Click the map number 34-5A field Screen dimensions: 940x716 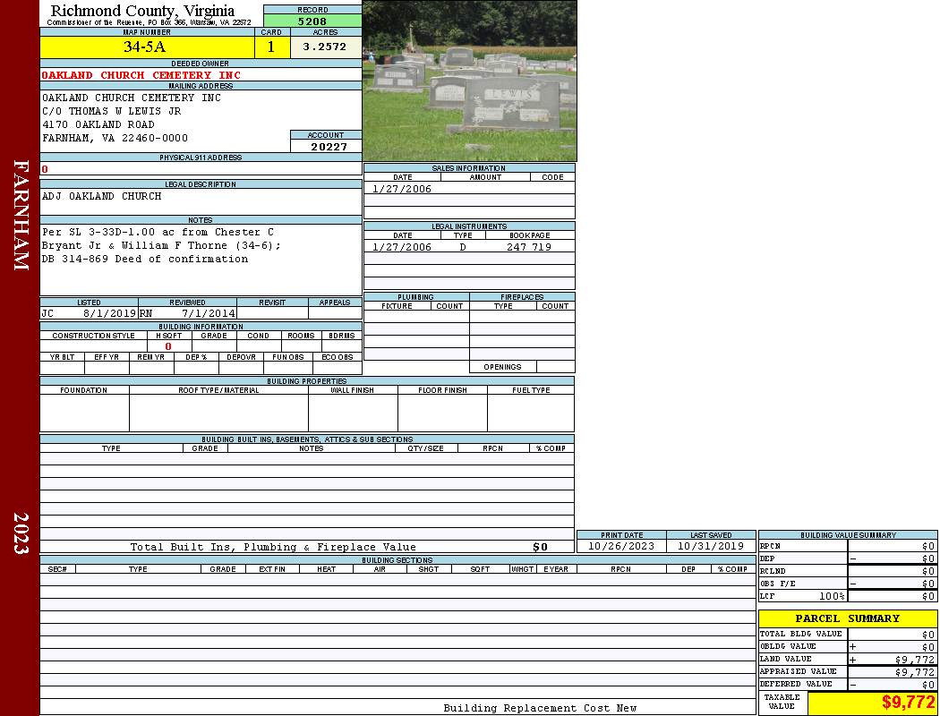pos(146,47)
